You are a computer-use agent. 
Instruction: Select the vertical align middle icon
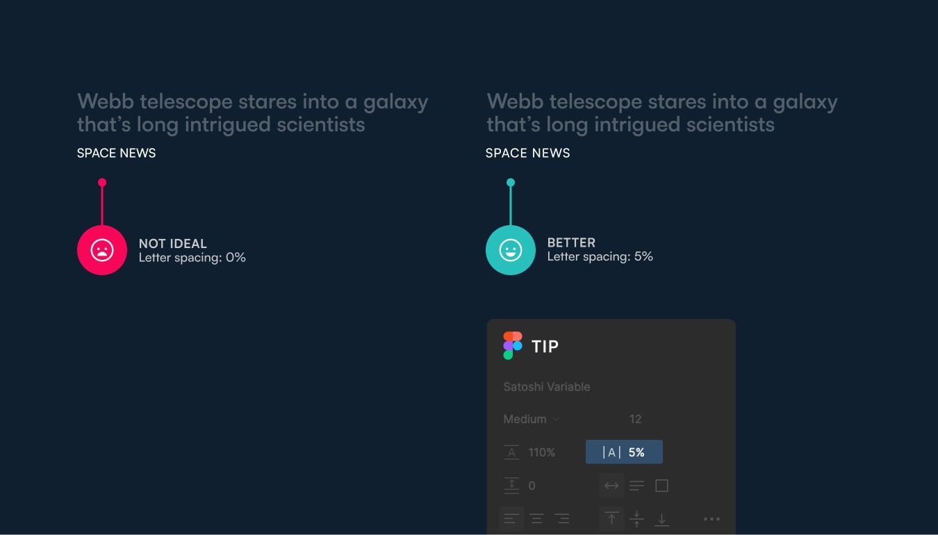coord(636,518)
